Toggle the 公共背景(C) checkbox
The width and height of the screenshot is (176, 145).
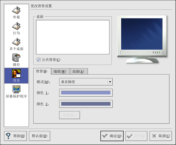click(38, 60)
